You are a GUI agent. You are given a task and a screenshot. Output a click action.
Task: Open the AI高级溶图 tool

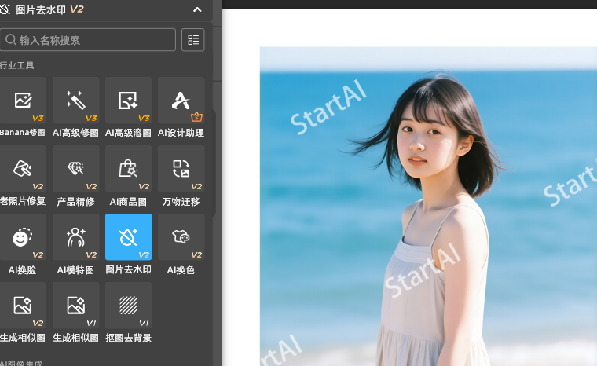(x=128, y=101)
